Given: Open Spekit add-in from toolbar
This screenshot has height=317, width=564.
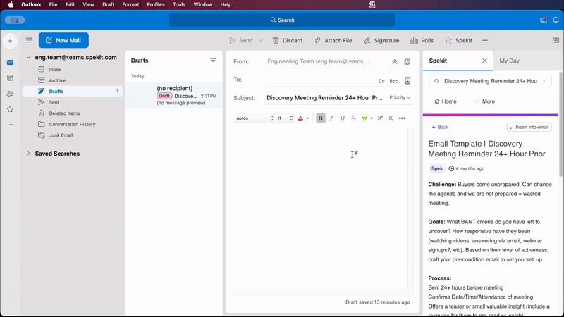Looking at the screenshot, I should [459, 40].
